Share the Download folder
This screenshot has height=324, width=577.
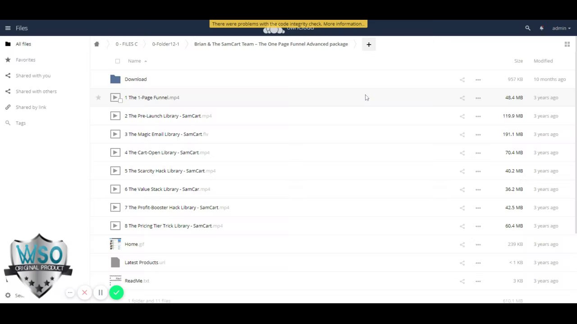click(x=462, y=80)
